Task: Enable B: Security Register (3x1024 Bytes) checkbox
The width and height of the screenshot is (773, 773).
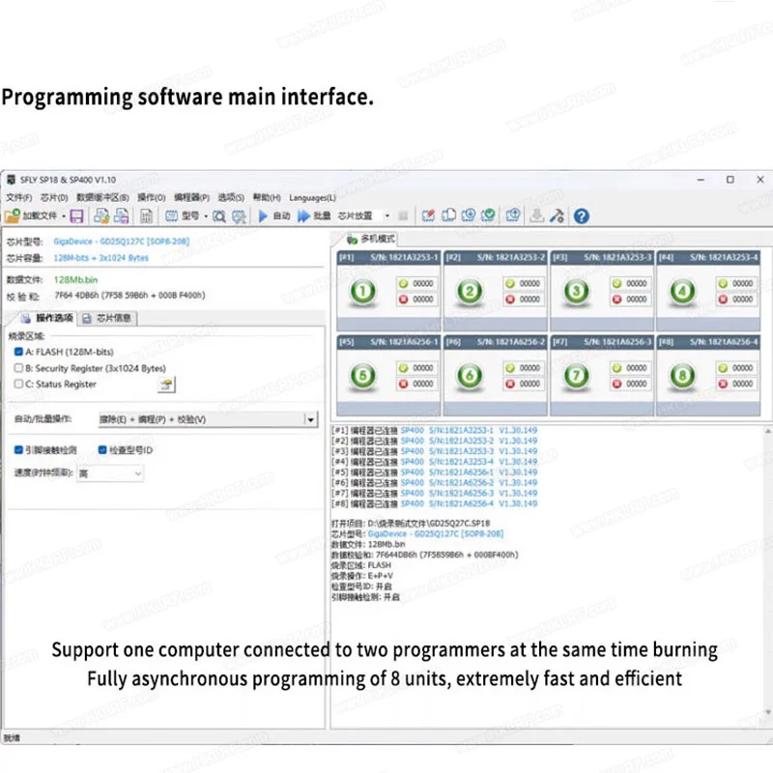Action: click(x=18, y=368)
